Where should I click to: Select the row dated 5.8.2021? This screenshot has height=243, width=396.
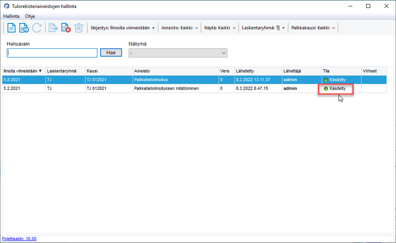click(194, 80)
